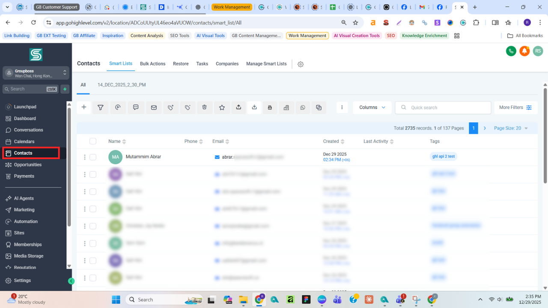Click the star icon in toolbar

pyautogui.click(x=222, y=107)
